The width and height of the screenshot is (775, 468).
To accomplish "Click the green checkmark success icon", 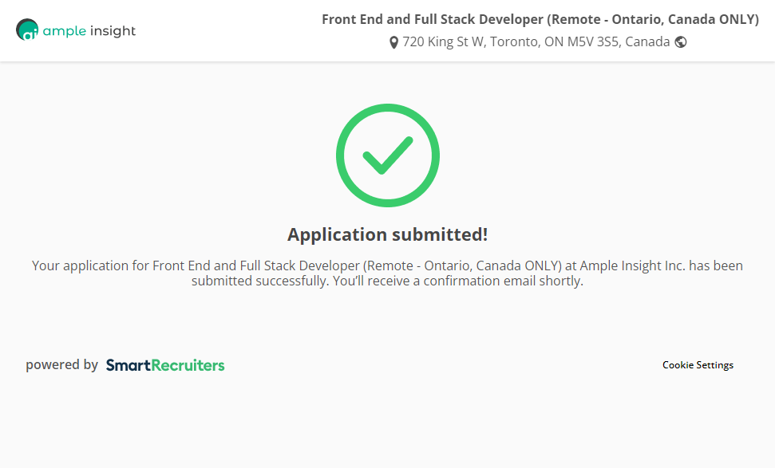I will pos(387,155).
